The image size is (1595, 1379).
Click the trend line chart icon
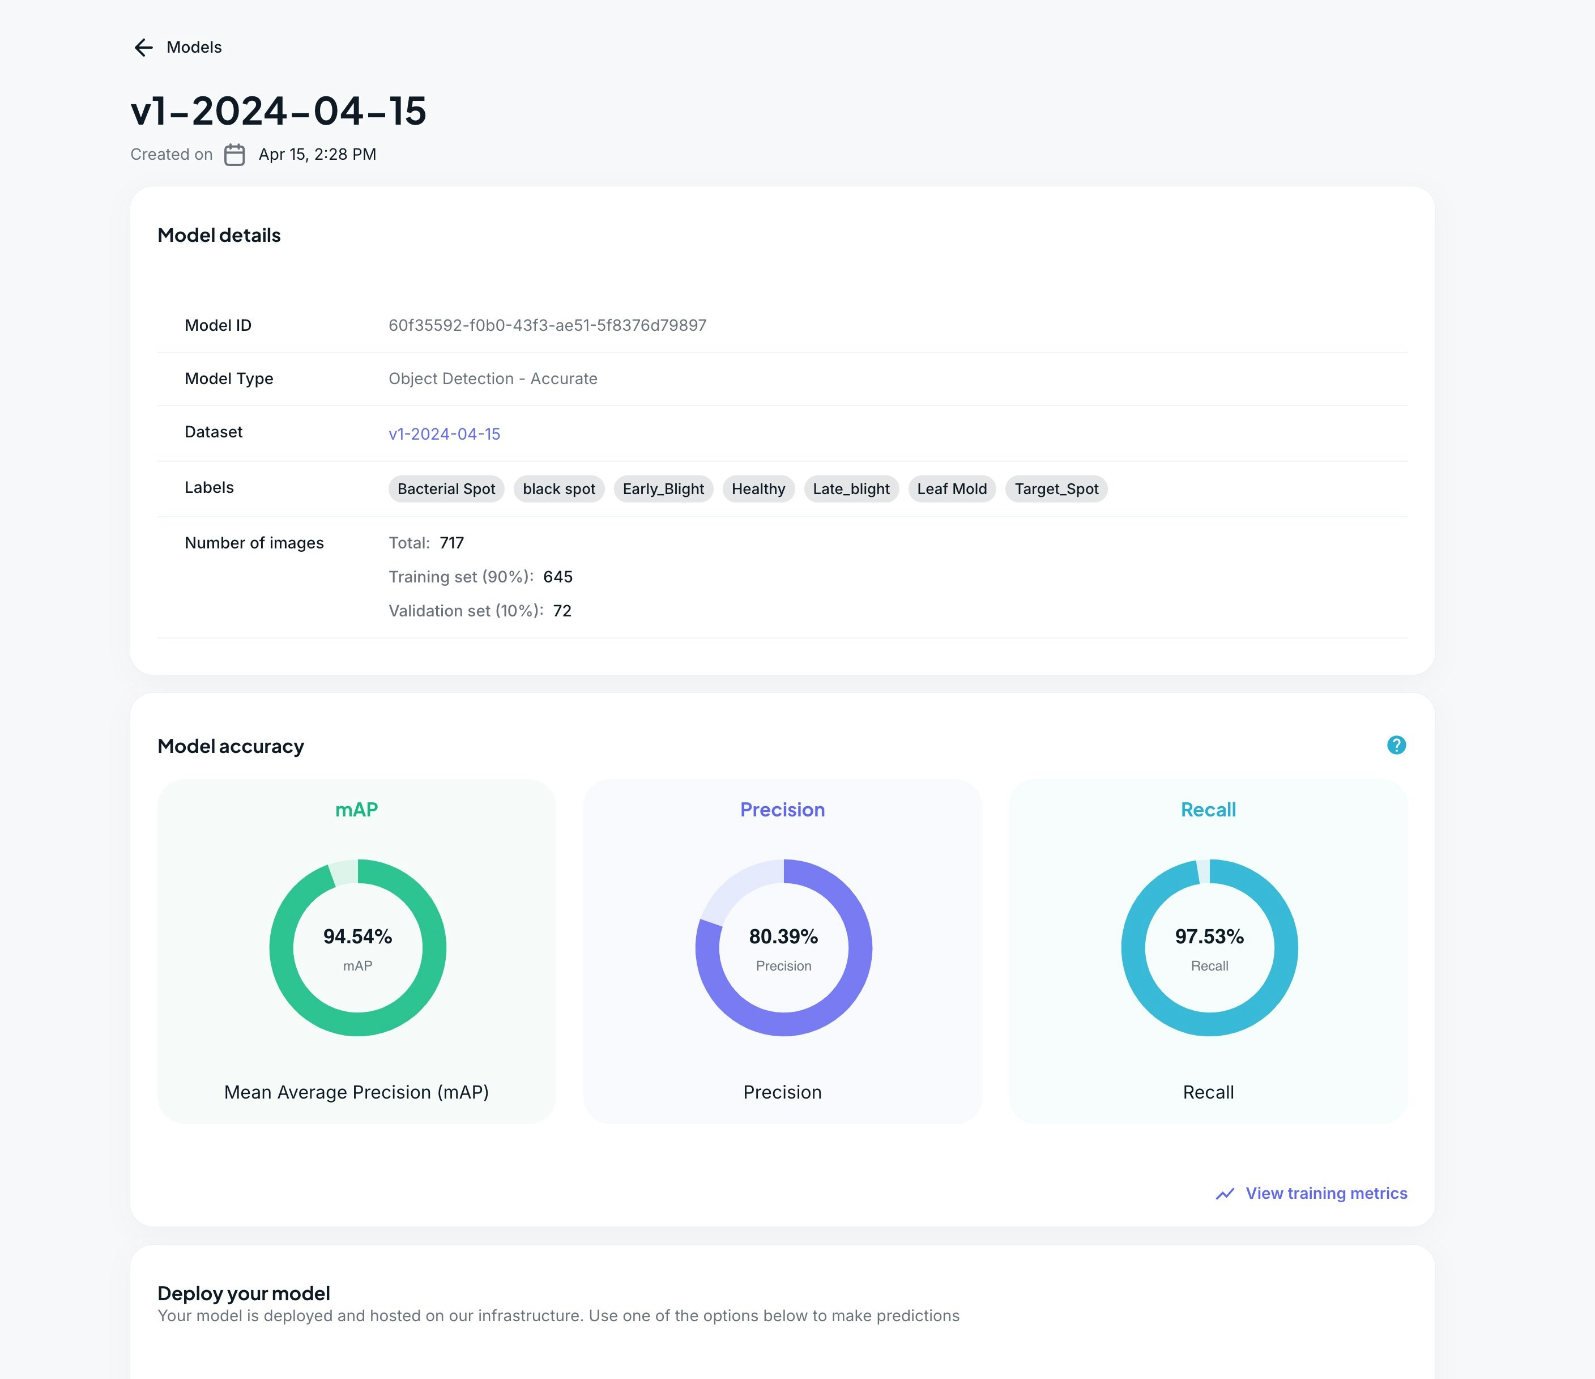(1225, 1193)
